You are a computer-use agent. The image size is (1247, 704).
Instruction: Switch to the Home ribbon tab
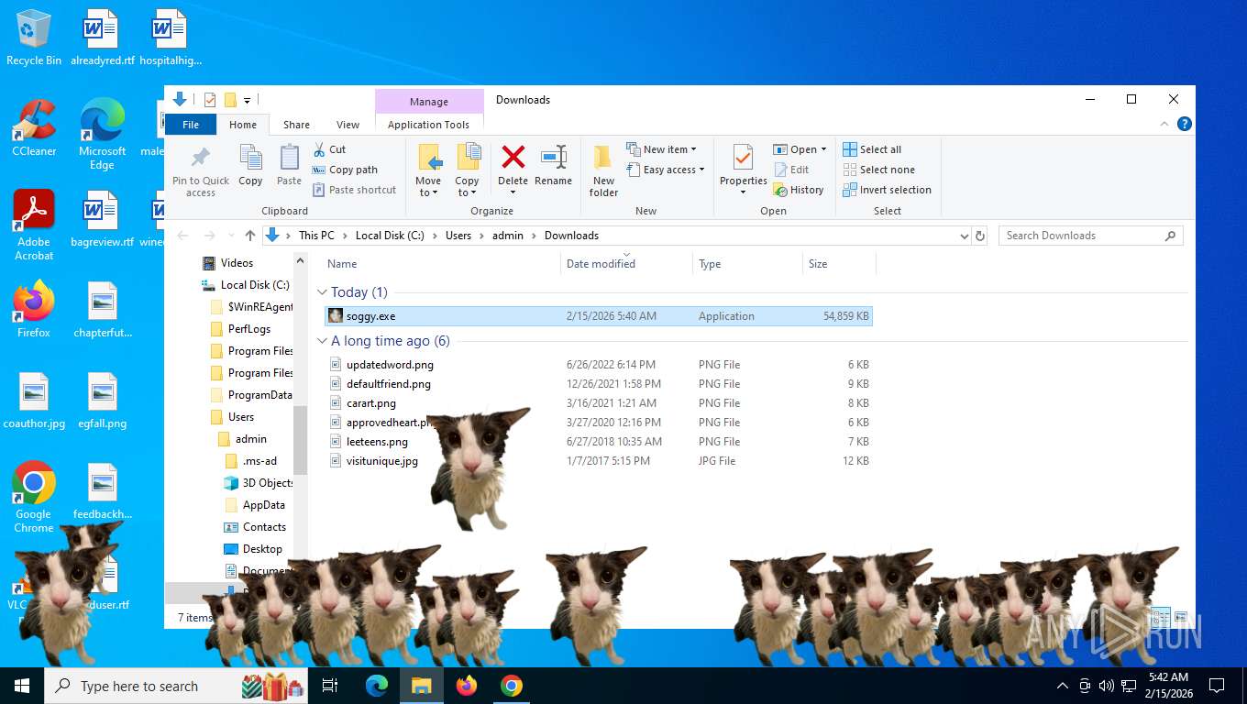click(243, 125)
